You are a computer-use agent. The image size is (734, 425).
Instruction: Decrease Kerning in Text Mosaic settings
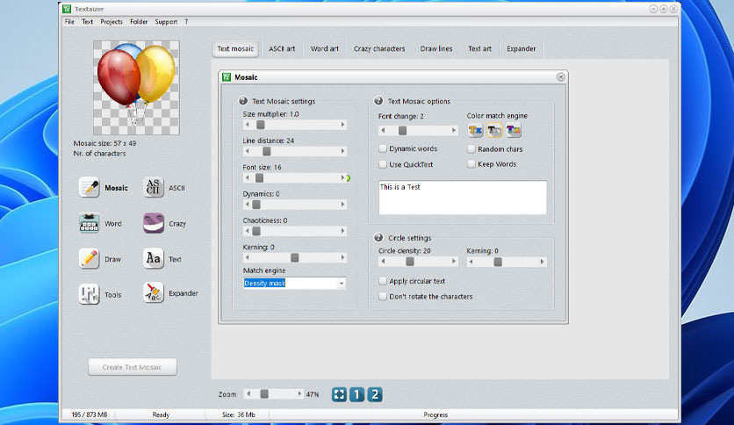248,257
